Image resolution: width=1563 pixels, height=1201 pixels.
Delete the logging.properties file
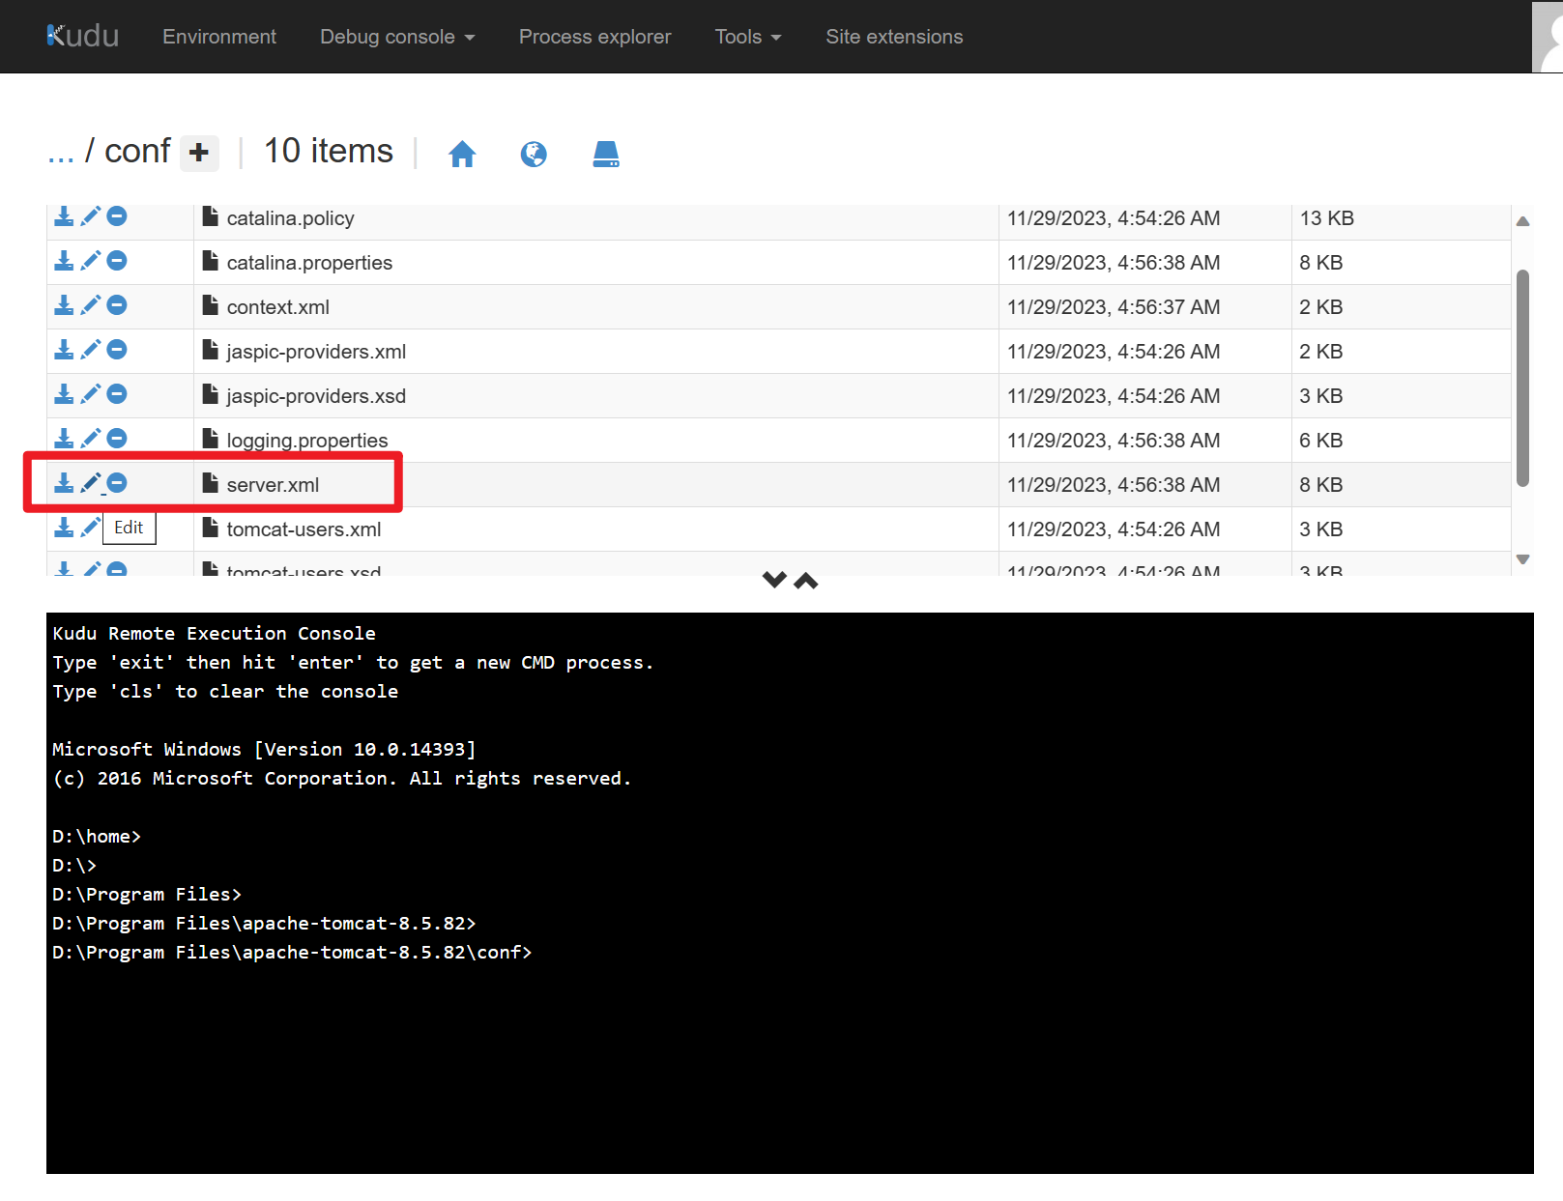117,439
